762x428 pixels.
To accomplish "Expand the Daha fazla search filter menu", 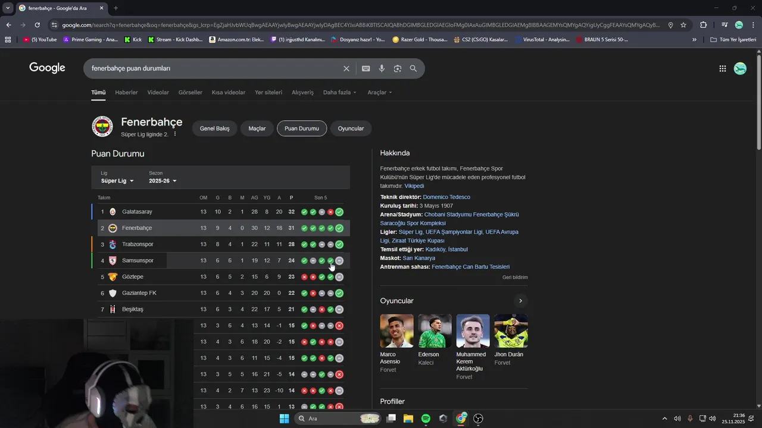I will point(340,92).
